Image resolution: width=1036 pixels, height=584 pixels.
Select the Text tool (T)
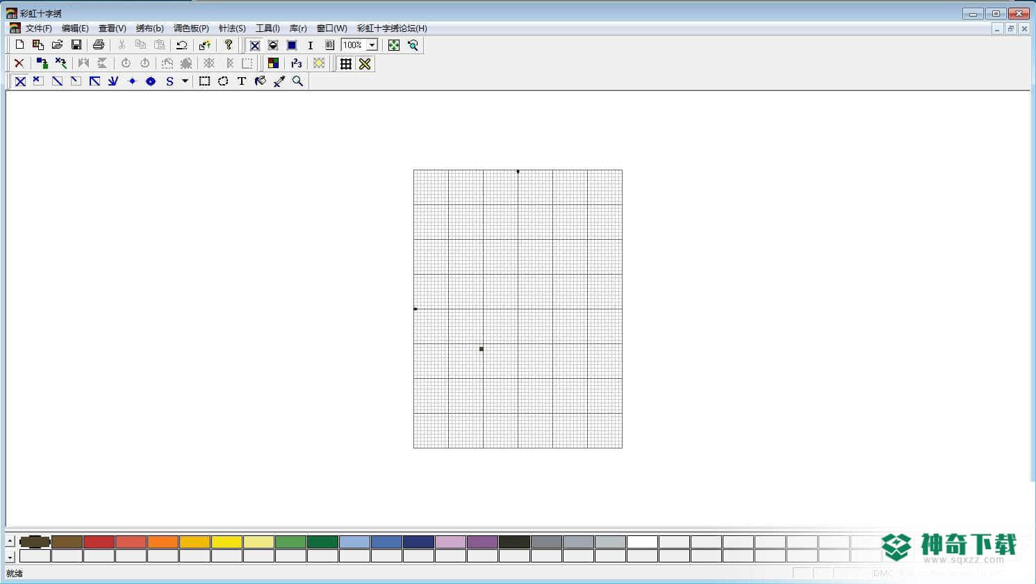click(242, 81)
